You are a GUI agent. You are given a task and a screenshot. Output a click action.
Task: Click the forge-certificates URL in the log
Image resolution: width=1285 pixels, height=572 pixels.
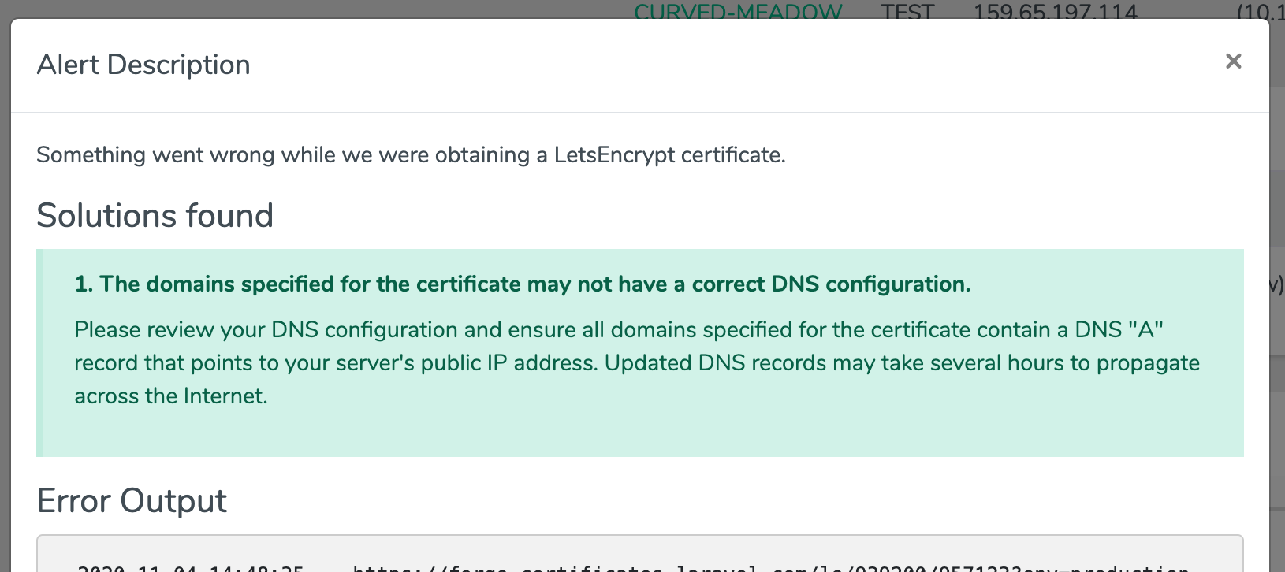(770, 567)
